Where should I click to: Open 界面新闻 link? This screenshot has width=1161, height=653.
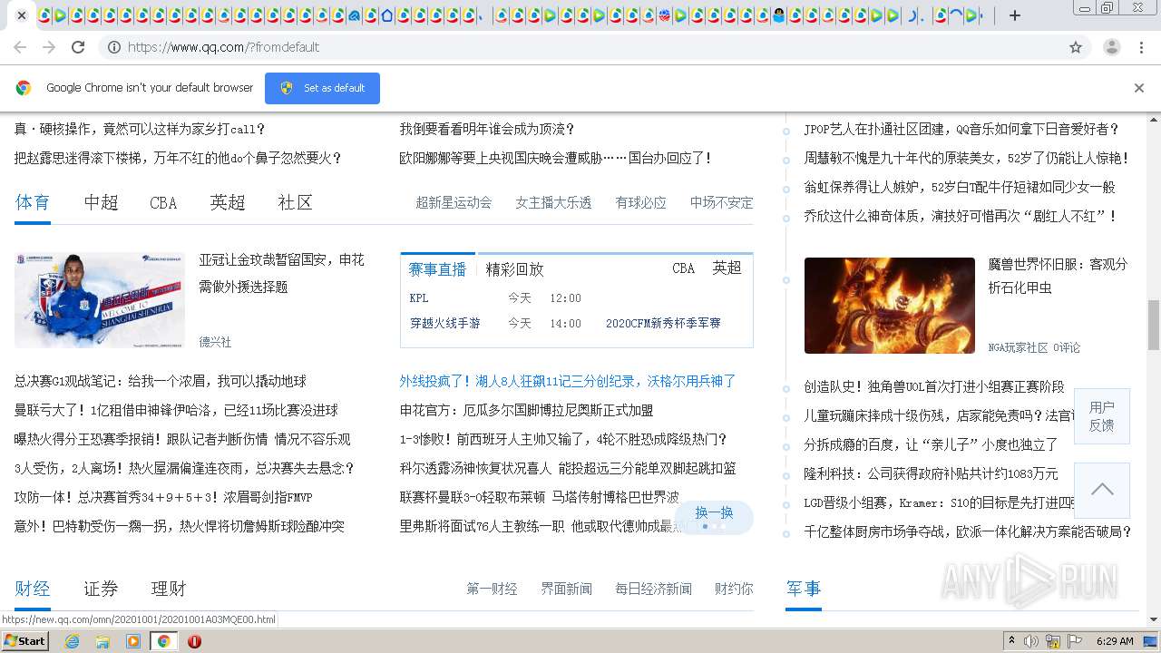(566, 589)
